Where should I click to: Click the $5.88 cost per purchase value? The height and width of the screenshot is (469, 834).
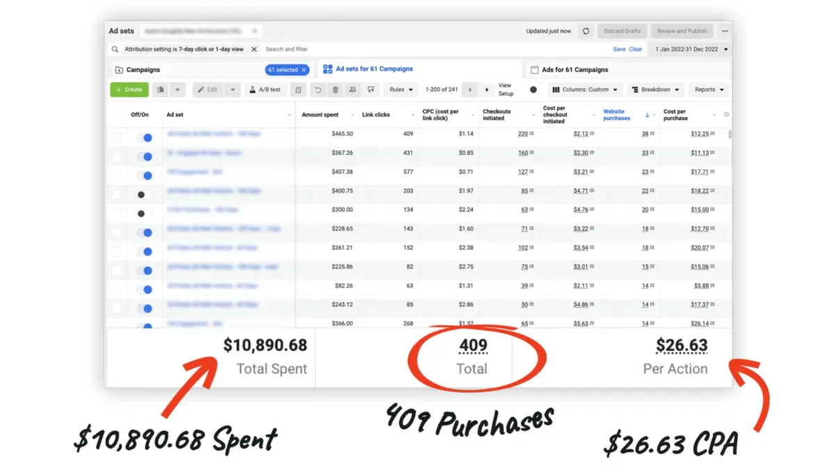[x=701, y=286]
